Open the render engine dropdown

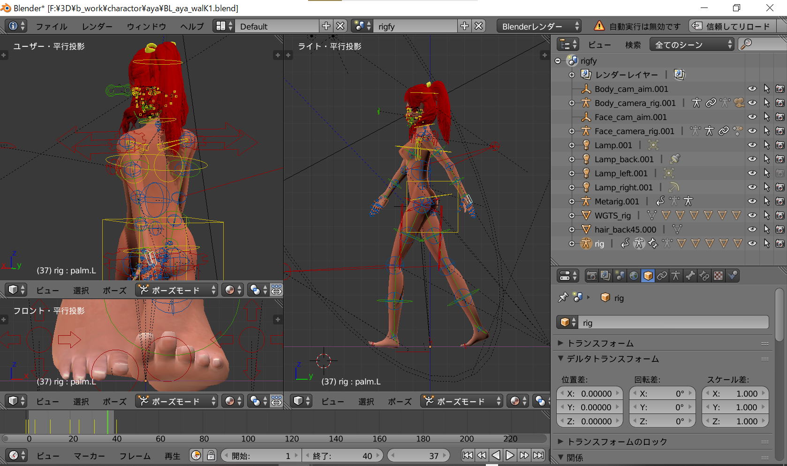click(x=539, y=26)
